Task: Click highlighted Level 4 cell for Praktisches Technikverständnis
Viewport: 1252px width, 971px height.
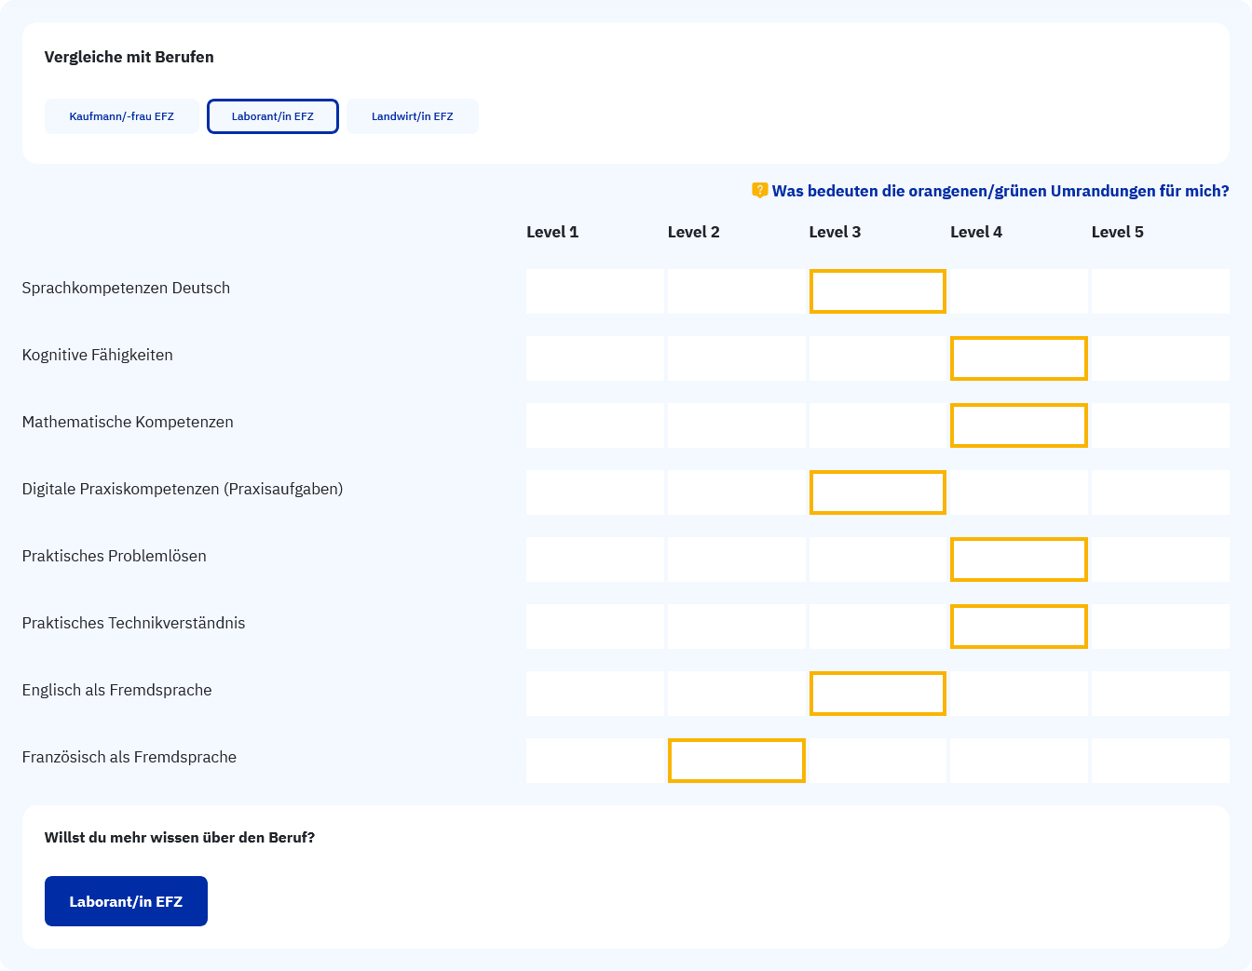Action: click(x=1019, y=627)
